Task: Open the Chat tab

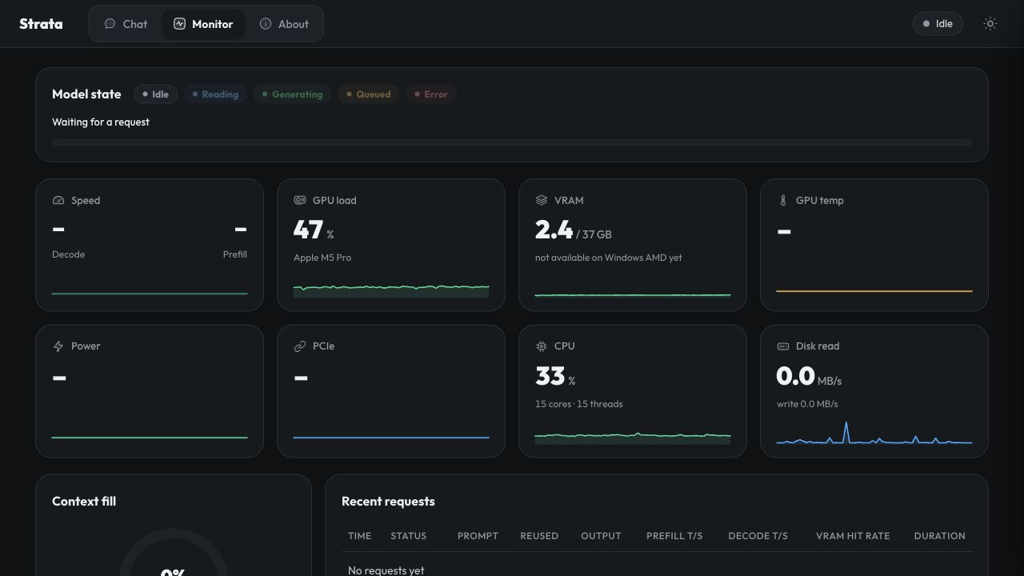Action: (x=126, y=24)
